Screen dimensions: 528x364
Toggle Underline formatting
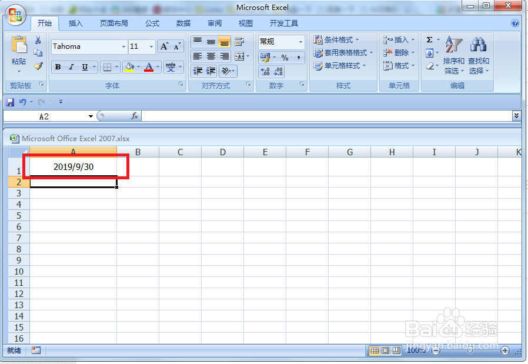85,67
